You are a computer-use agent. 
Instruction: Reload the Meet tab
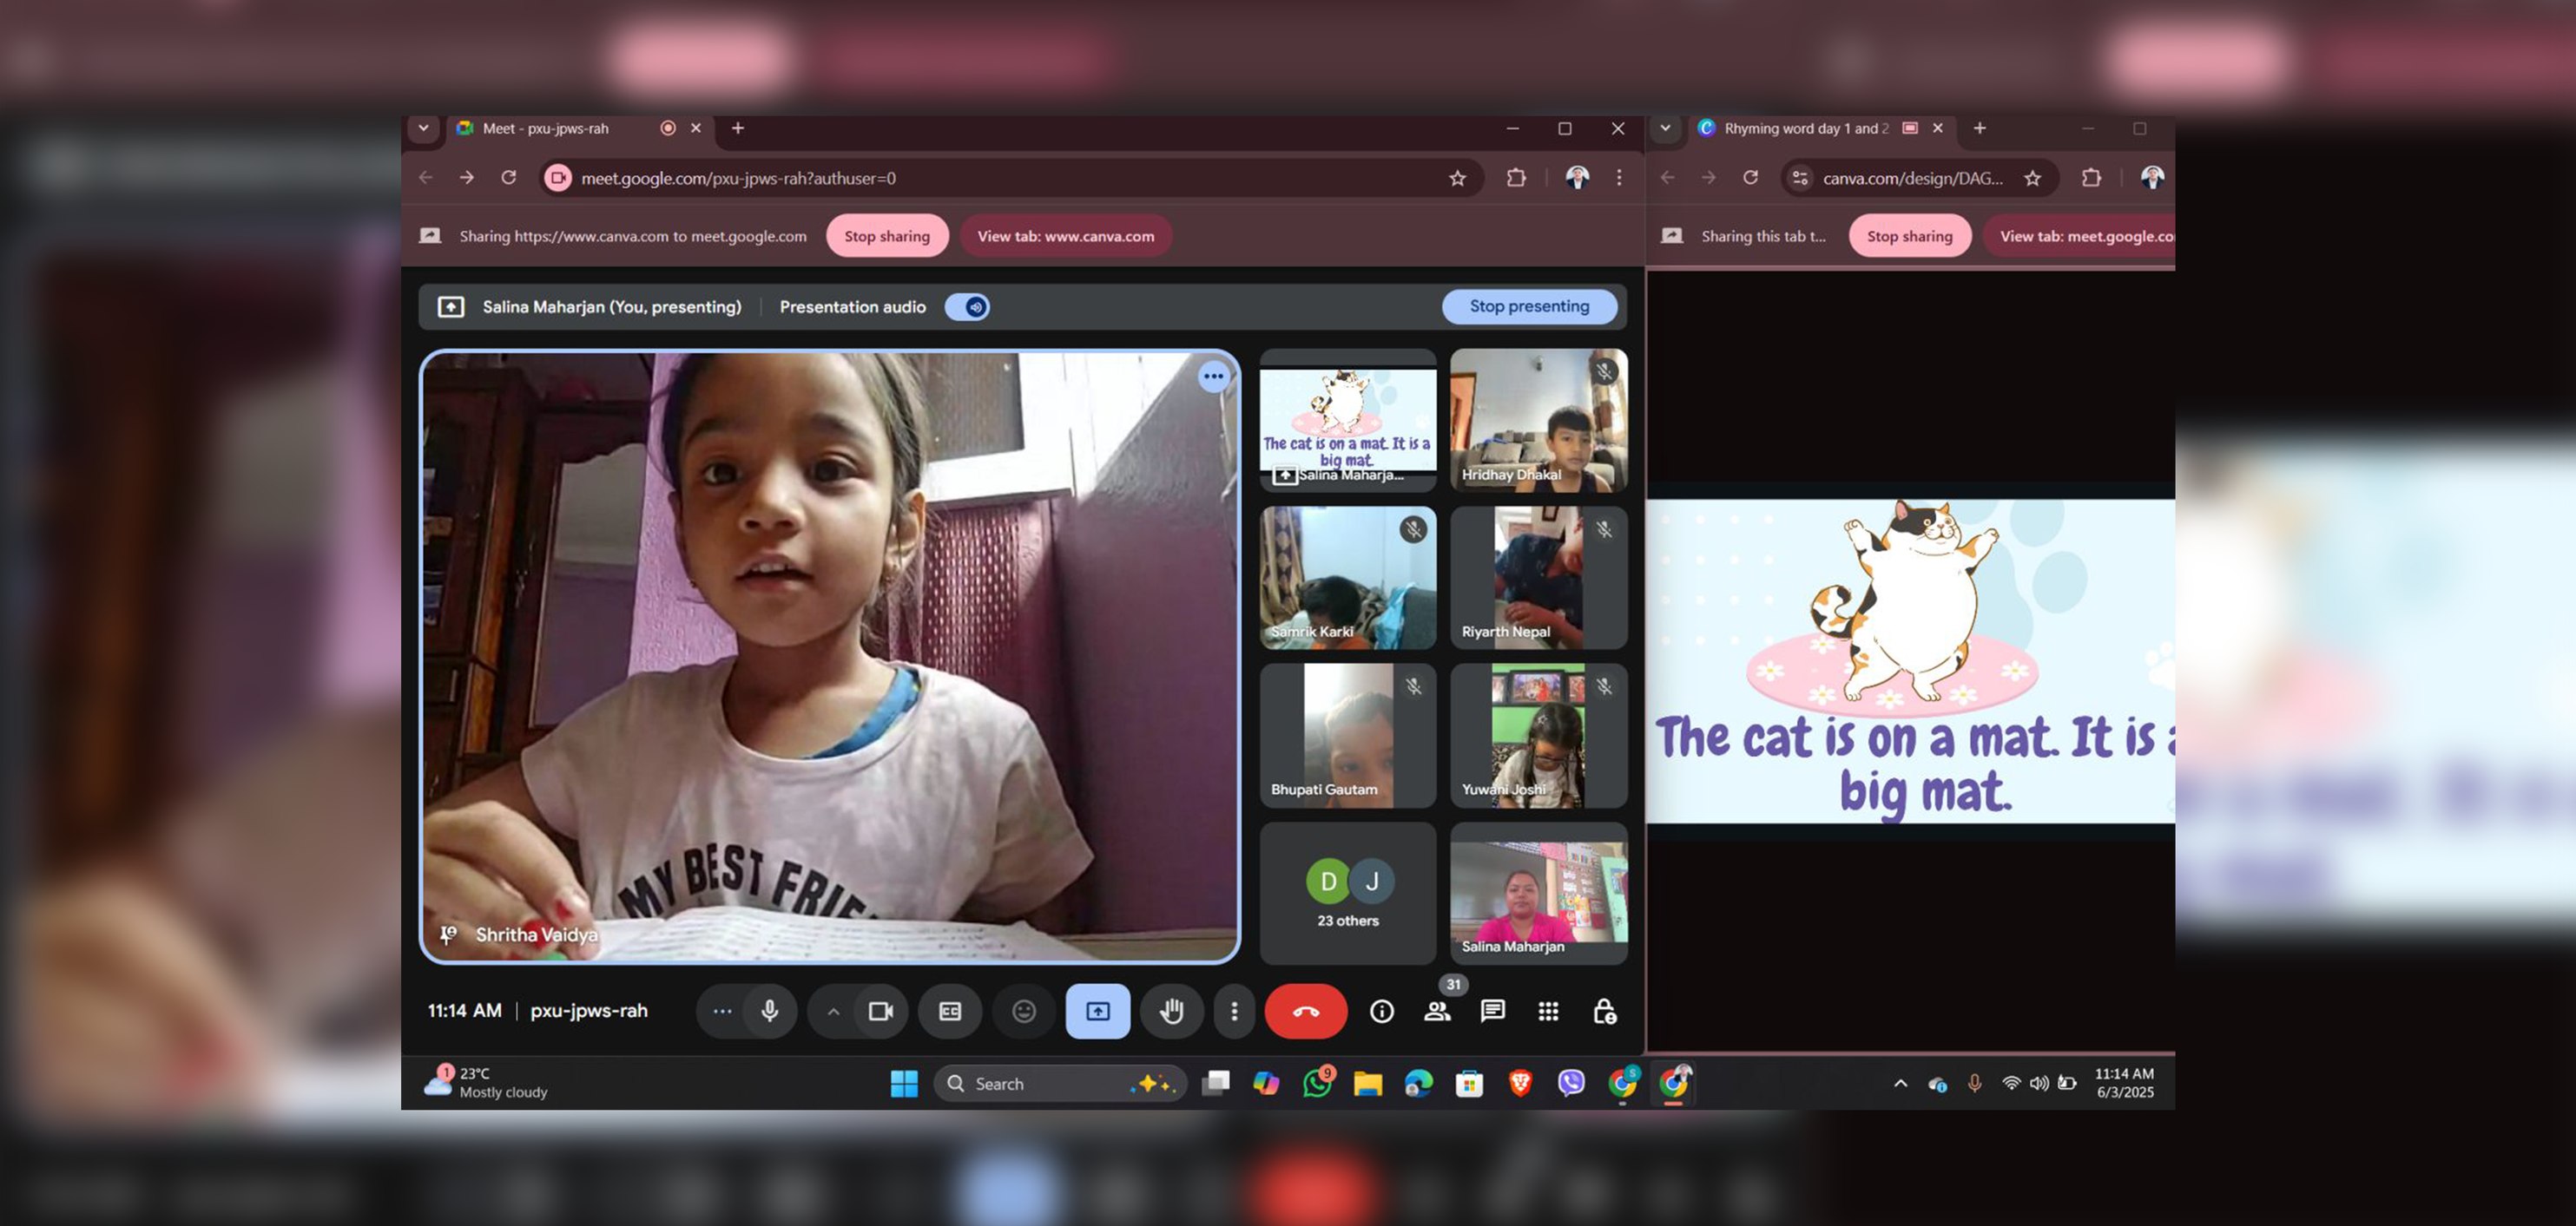509,178
